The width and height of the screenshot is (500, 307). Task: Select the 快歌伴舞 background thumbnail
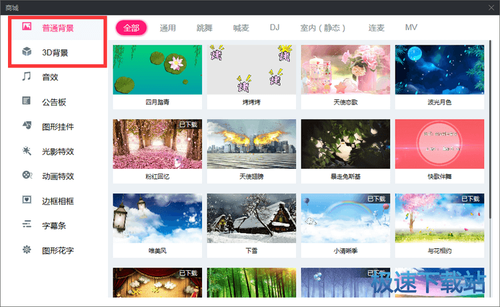(439, 144)
